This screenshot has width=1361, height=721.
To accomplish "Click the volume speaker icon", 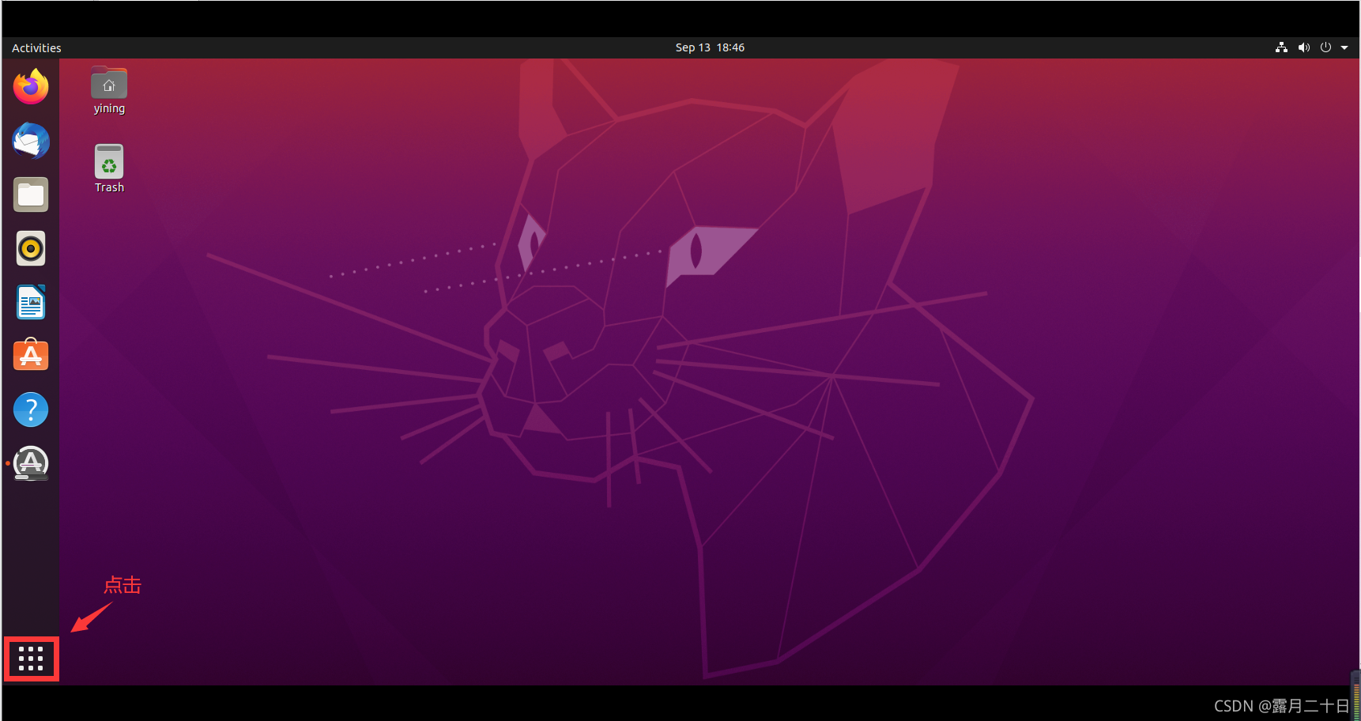I will point(1303,47).
